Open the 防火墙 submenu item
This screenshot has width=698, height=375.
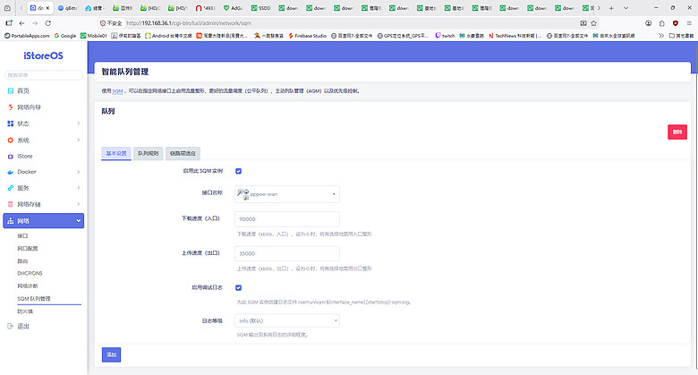click(25, 311)
